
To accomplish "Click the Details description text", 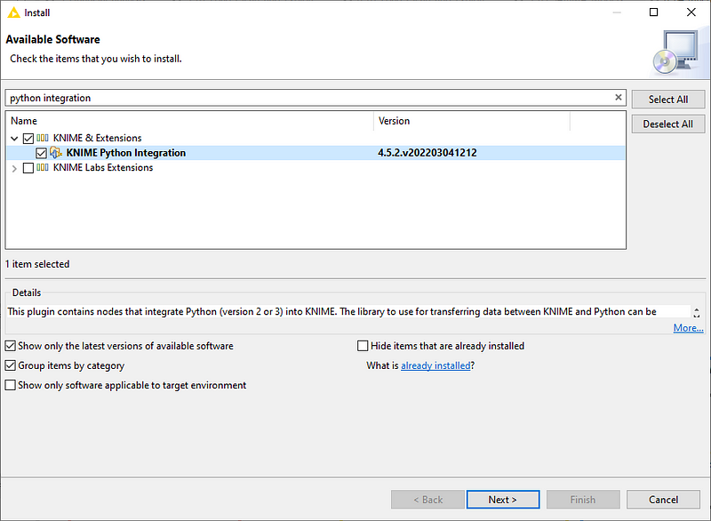I will (x=332, y=311).
